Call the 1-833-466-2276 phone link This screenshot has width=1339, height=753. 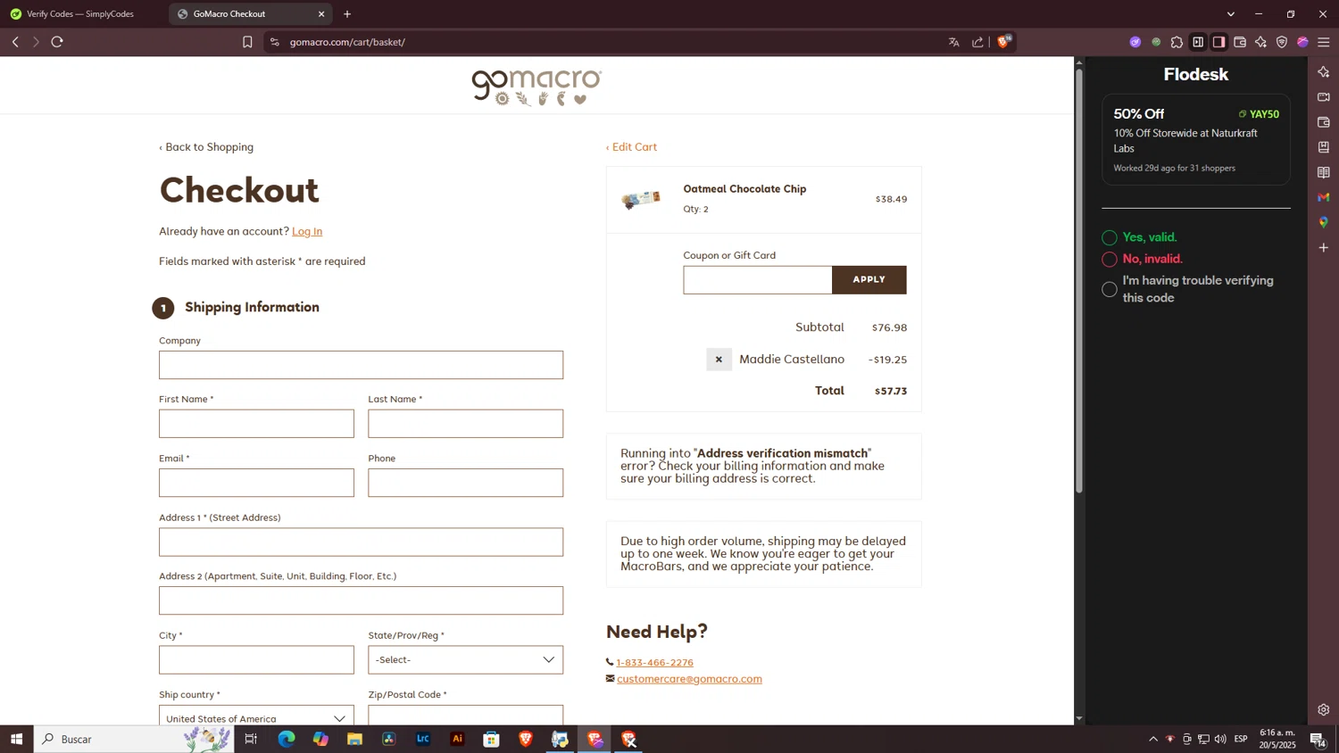point(654,662)
